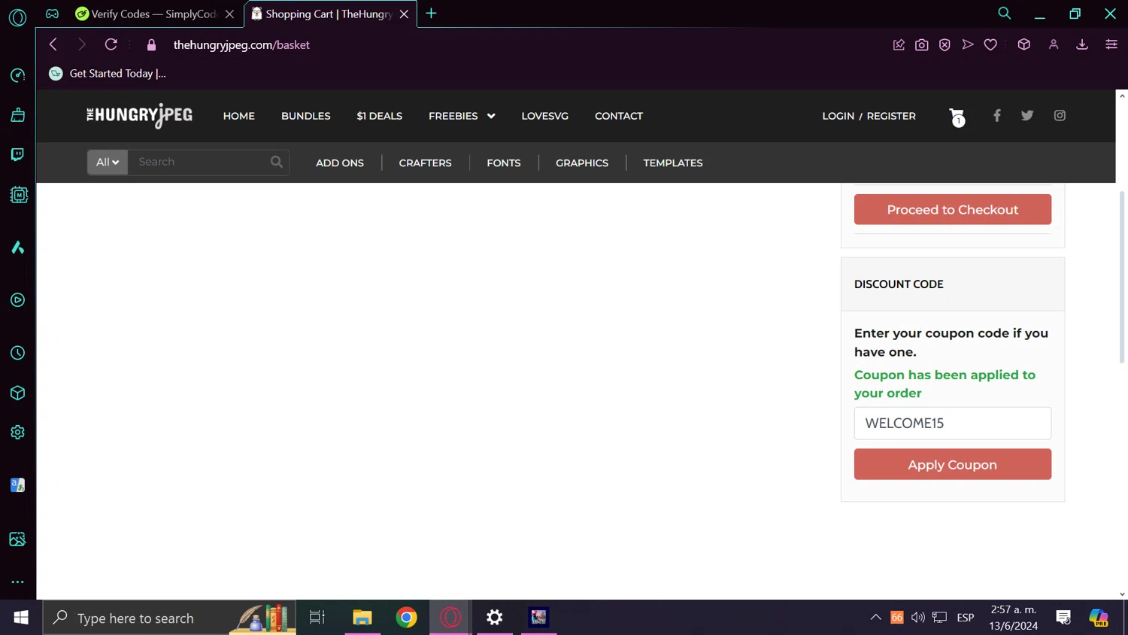Open the Twitch sidebar icon
Viewport: 1128px width, 635px height.
(x=17, y=155)
